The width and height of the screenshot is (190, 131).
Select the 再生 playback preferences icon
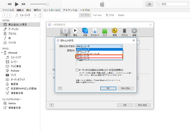(x=75, y=32)
